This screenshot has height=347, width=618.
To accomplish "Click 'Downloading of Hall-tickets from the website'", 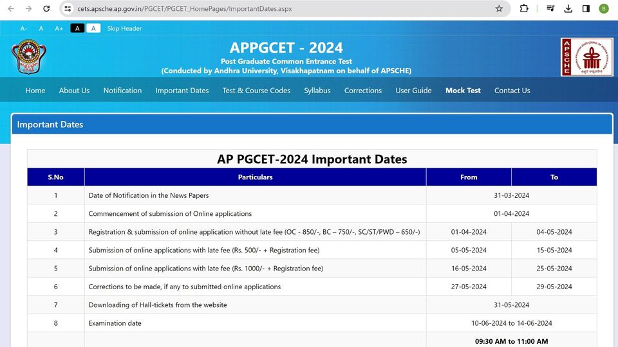I will click(x=158, y=305).
